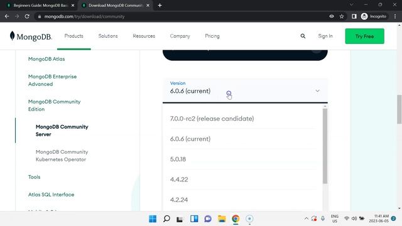Open the Solutions menu
This screenshot has width=402, height=226.
108,36
